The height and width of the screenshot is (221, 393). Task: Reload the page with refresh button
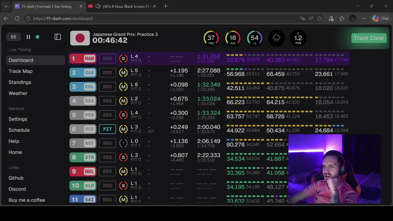17,18
